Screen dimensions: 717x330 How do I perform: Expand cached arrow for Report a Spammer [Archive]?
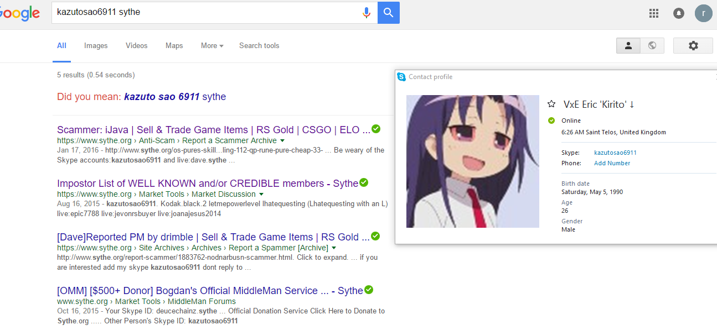333,248
